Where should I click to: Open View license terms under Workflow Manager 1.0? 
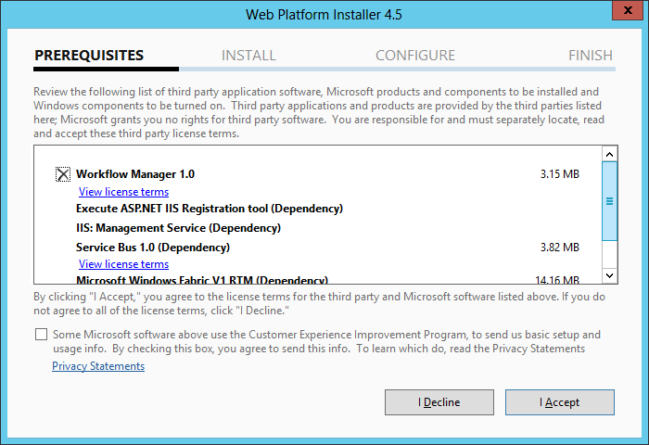[123, 192]
